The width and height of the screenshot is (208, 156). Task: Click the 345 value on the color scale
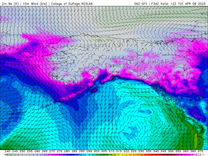coord(164,151)
